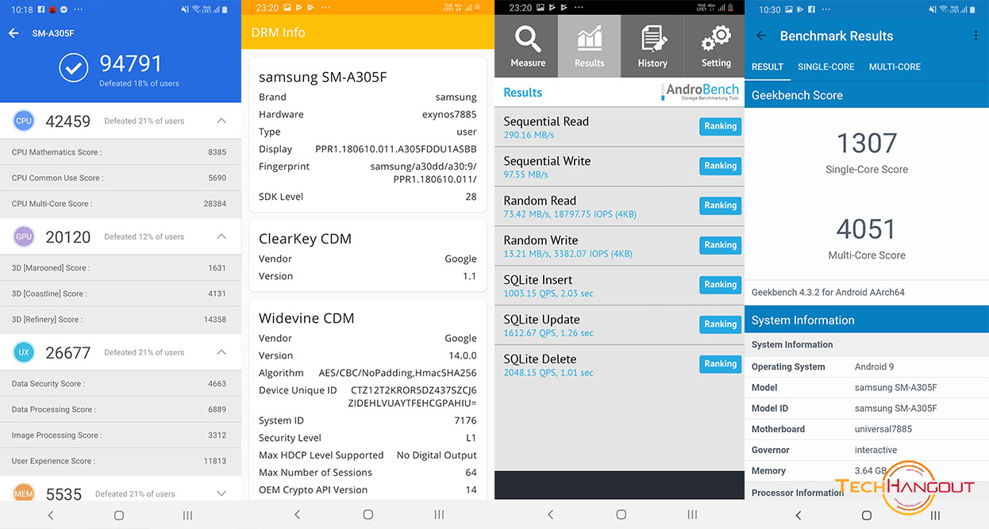Tap Android home button under Geekbench screen
The height and width of the screenshot is (529, 989).
(x=867, y=515)
